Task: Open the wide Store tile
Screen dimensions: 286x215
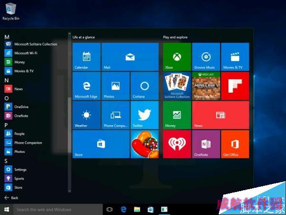Action: coord(101,144)
